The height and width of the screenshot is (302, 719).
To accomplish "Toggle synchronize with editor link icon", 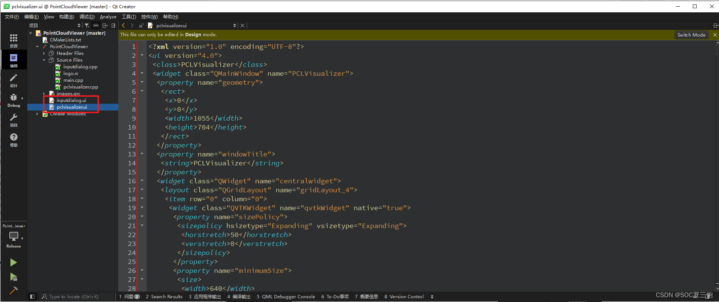I will 96,25.
